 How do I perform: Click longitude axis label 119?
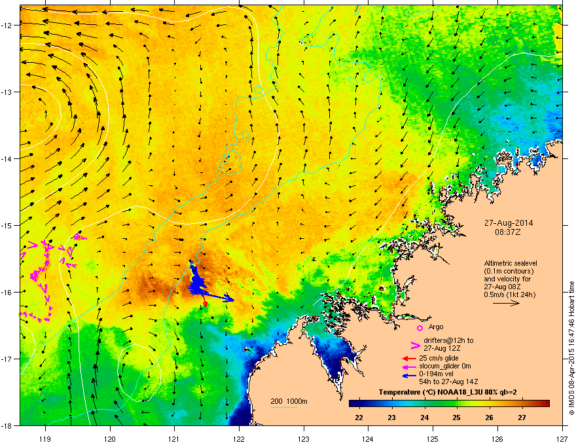coord(45,438)
